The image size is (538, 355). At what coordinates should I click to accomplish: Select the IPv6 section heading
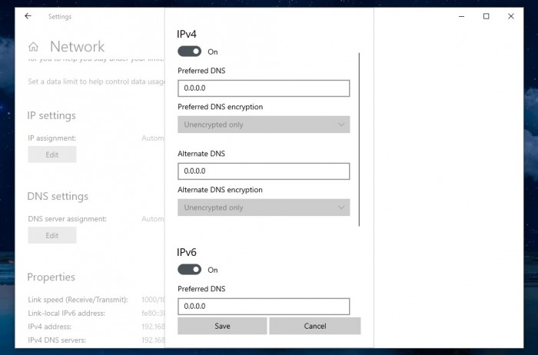(187, 252)
